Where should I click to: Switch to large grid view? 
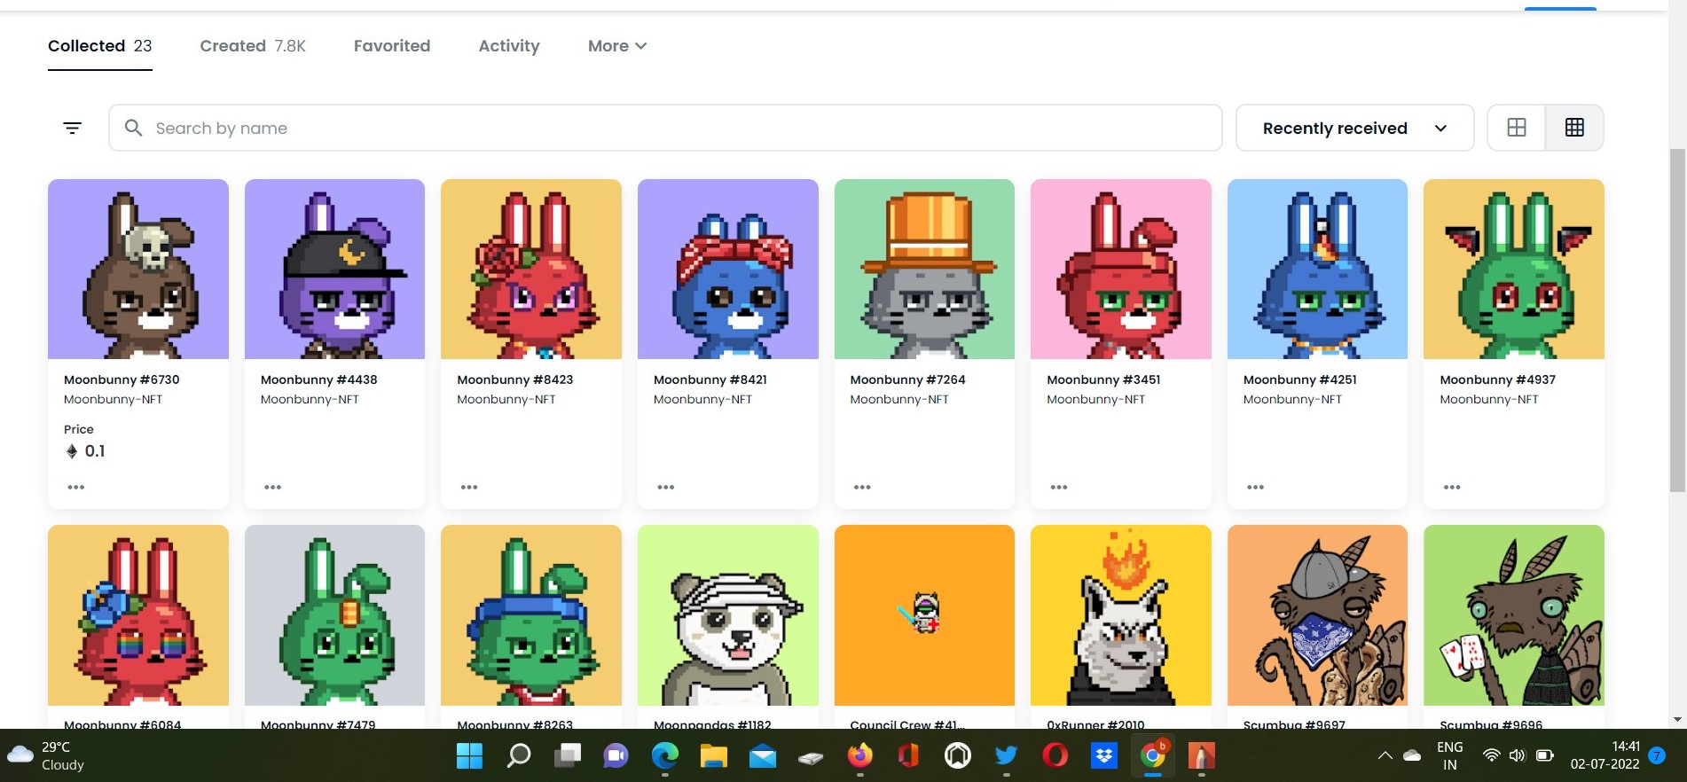click(1517, 128)
